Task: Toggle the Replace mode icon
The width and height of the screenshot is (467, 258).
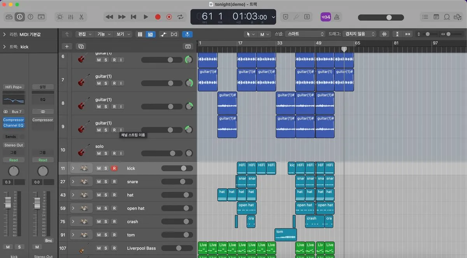Action: point(285,17)
